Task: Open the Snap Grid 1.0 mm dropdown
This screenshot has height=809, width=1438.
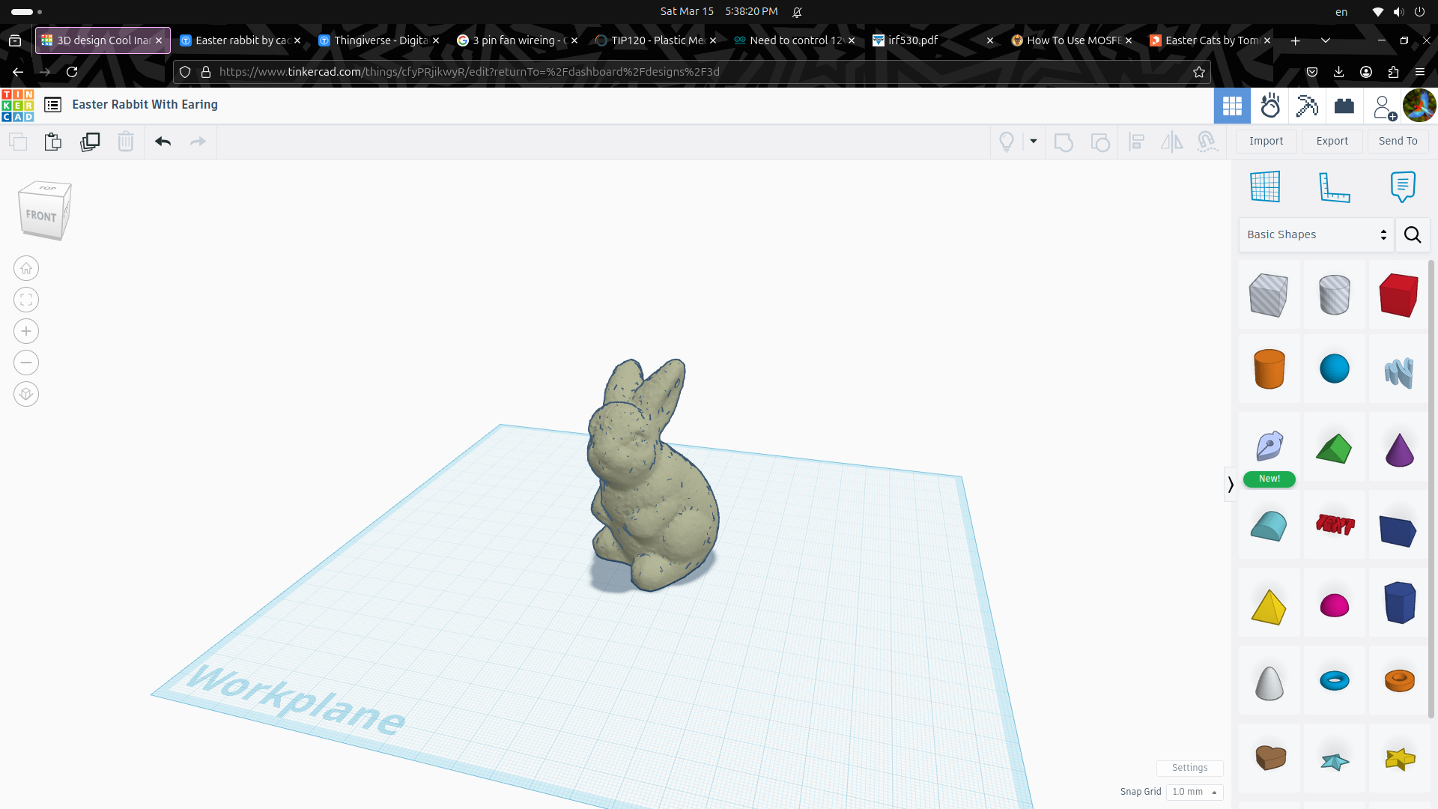Action: [1194, 792]
